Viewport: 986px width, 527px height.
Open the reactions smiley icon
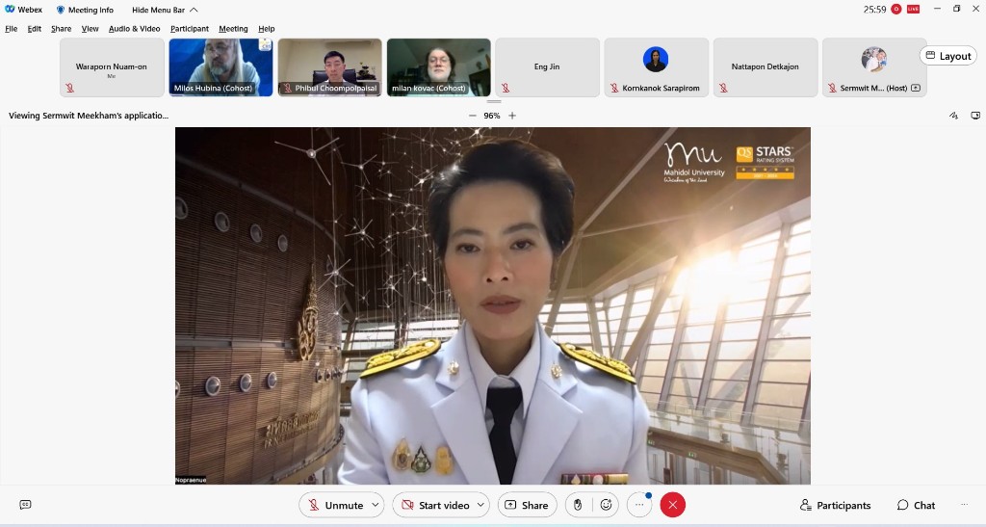(607, 505)
